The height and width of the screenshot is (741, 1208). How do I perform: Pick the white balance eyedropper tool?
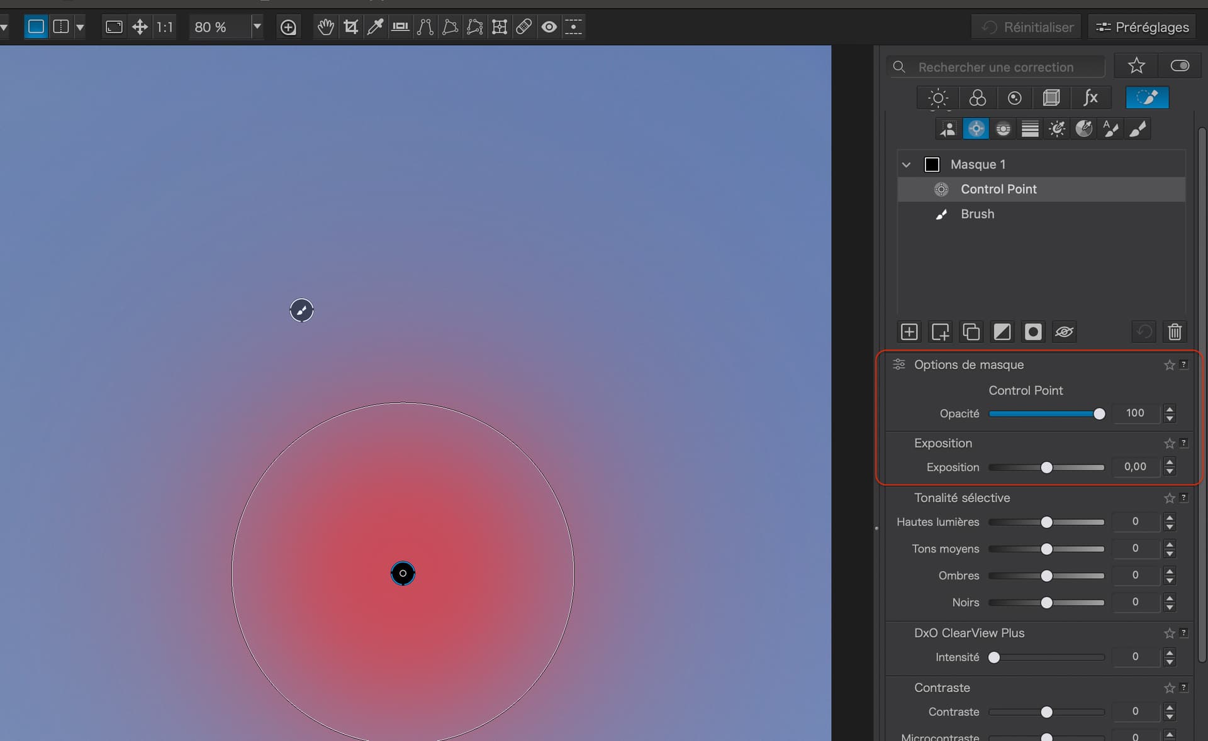[x=375, y=27]
